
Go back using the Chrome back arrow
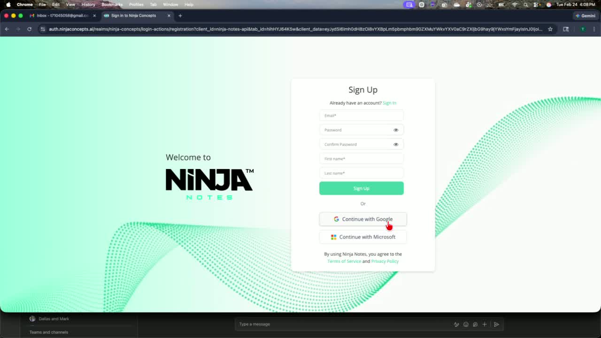coord(7,29)
